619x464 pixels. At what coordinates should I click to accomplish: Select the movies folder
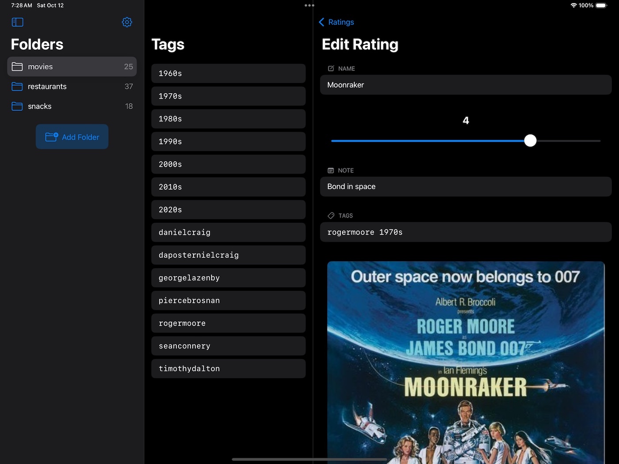pos(71,67)
